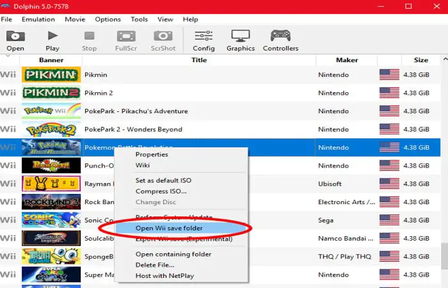
Task: Select the Soulcalibur Legends banner thumbnail
Action: coord(51,238)
